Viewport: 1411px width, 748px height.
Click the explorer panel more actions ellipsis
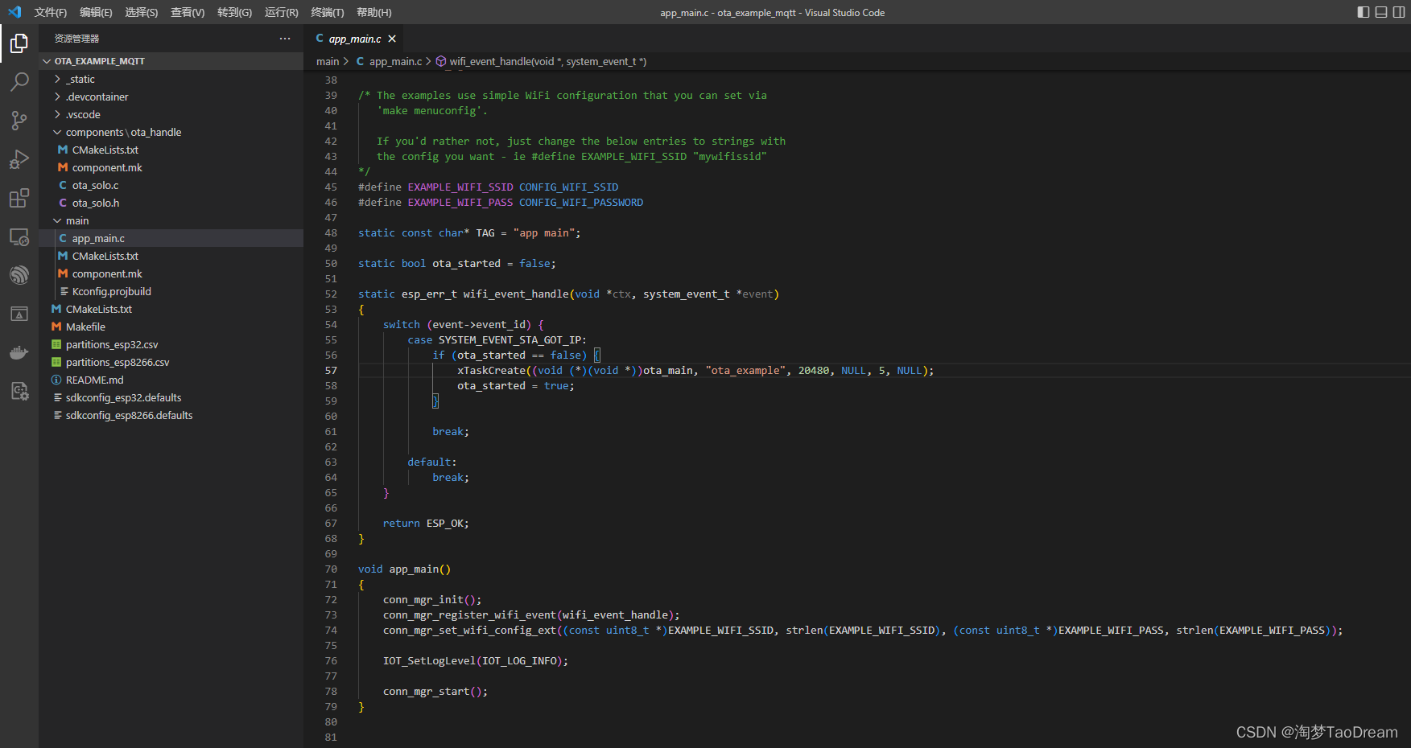pyautogui.click(x=285, y=39)
